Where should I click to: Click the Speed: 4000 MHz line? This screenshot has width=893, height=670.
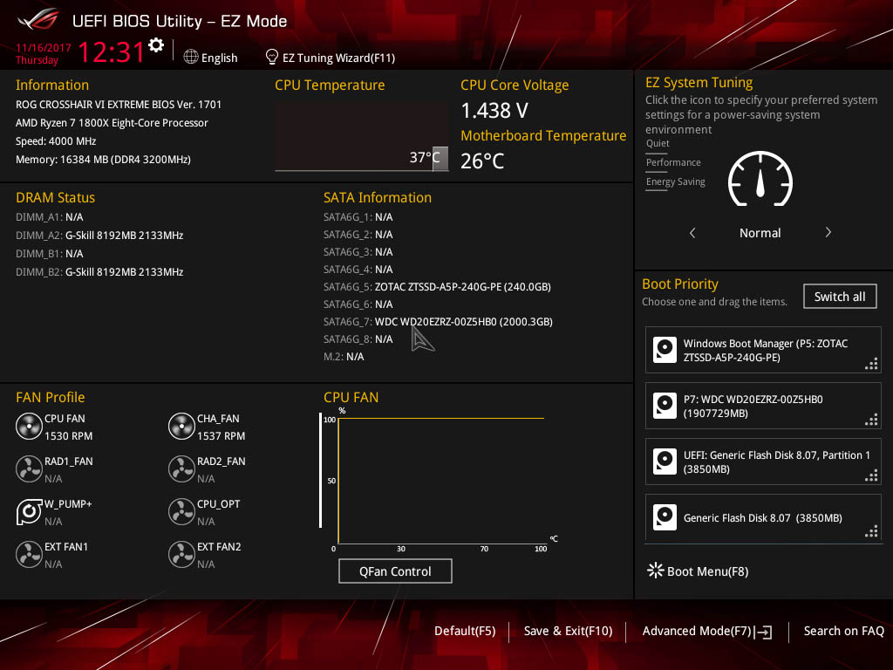pyautogui.click(x=56, y=141)
